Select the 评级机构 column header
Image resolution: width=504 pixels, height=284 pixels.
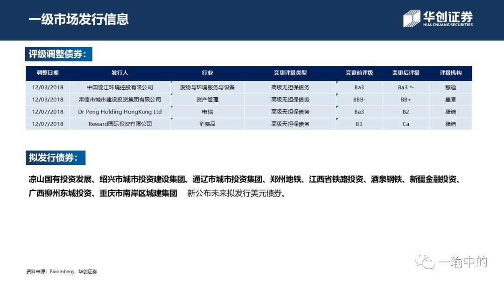click(x=451, y=73)
